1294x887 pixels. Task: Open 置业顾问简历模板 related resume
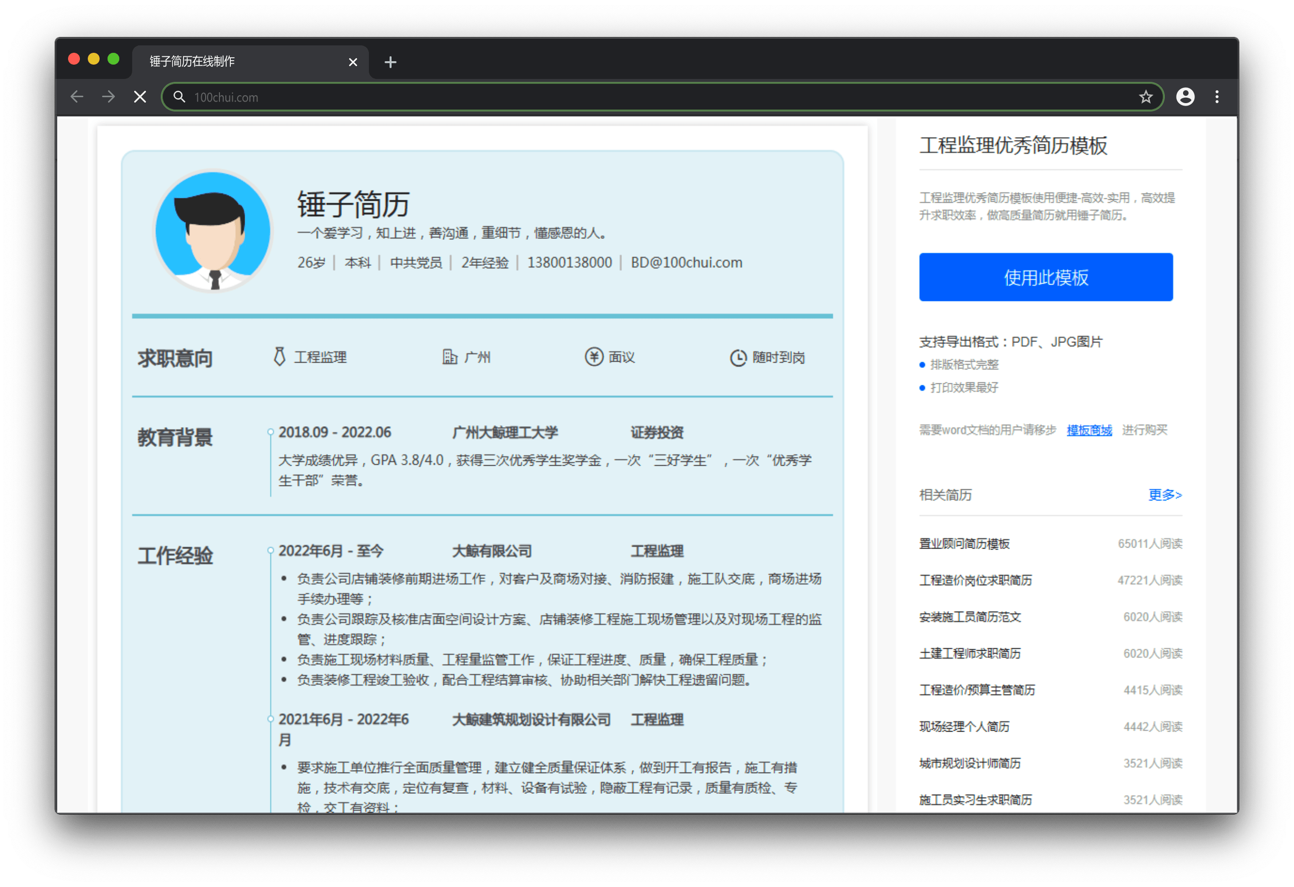point(964,544)
